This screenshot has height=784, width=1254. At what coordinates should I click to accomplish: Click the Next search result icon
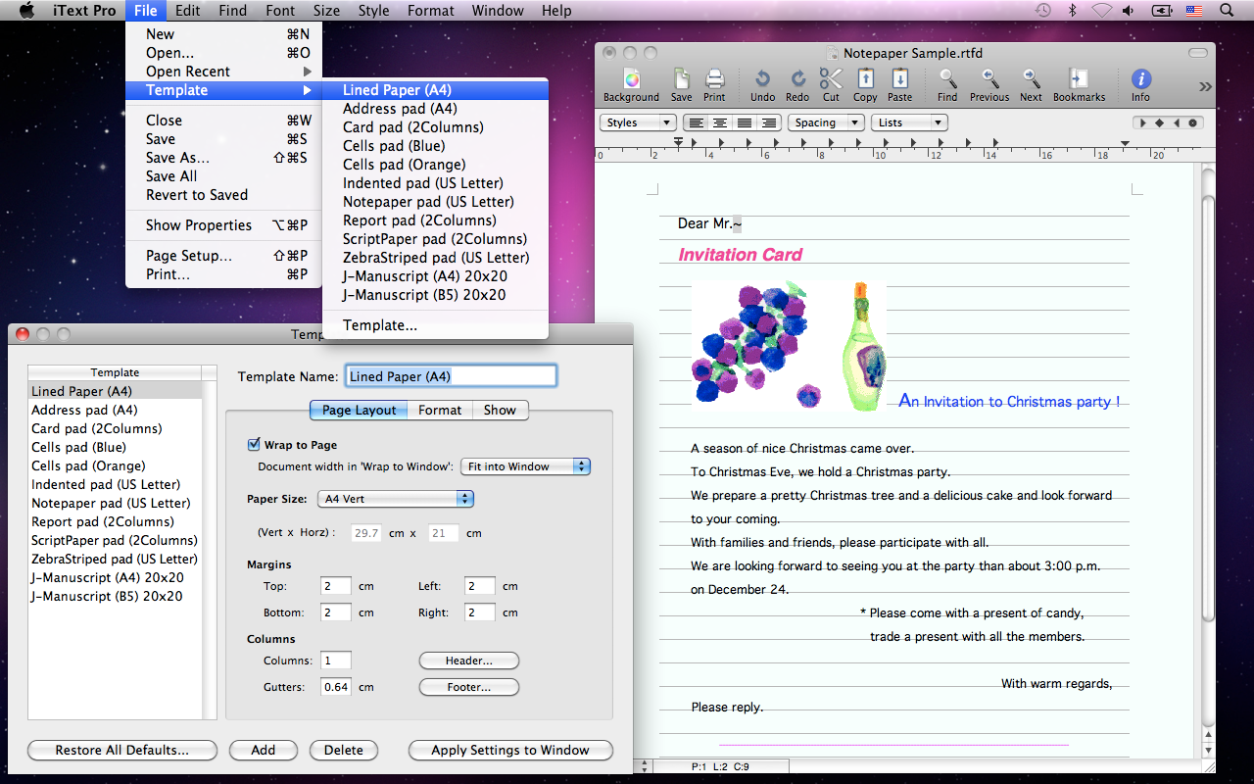coord(1031,79)
